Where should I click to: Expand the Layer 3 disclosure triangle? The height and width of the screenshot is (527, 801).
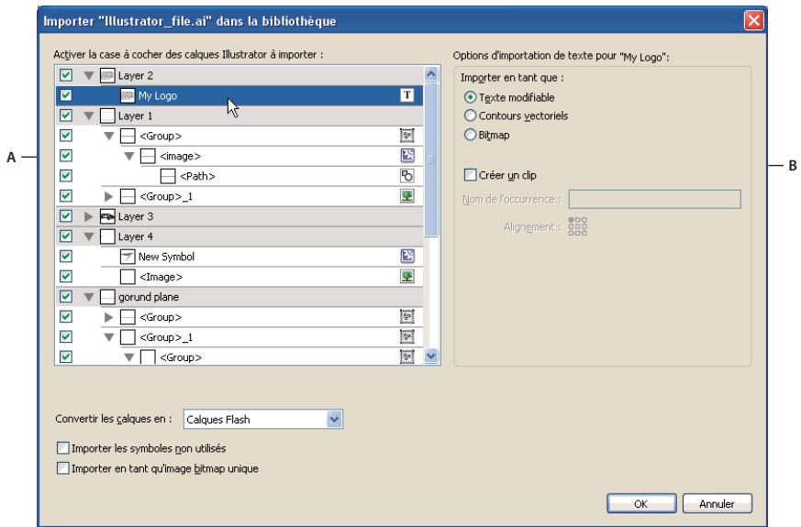[x=89, y=217]
